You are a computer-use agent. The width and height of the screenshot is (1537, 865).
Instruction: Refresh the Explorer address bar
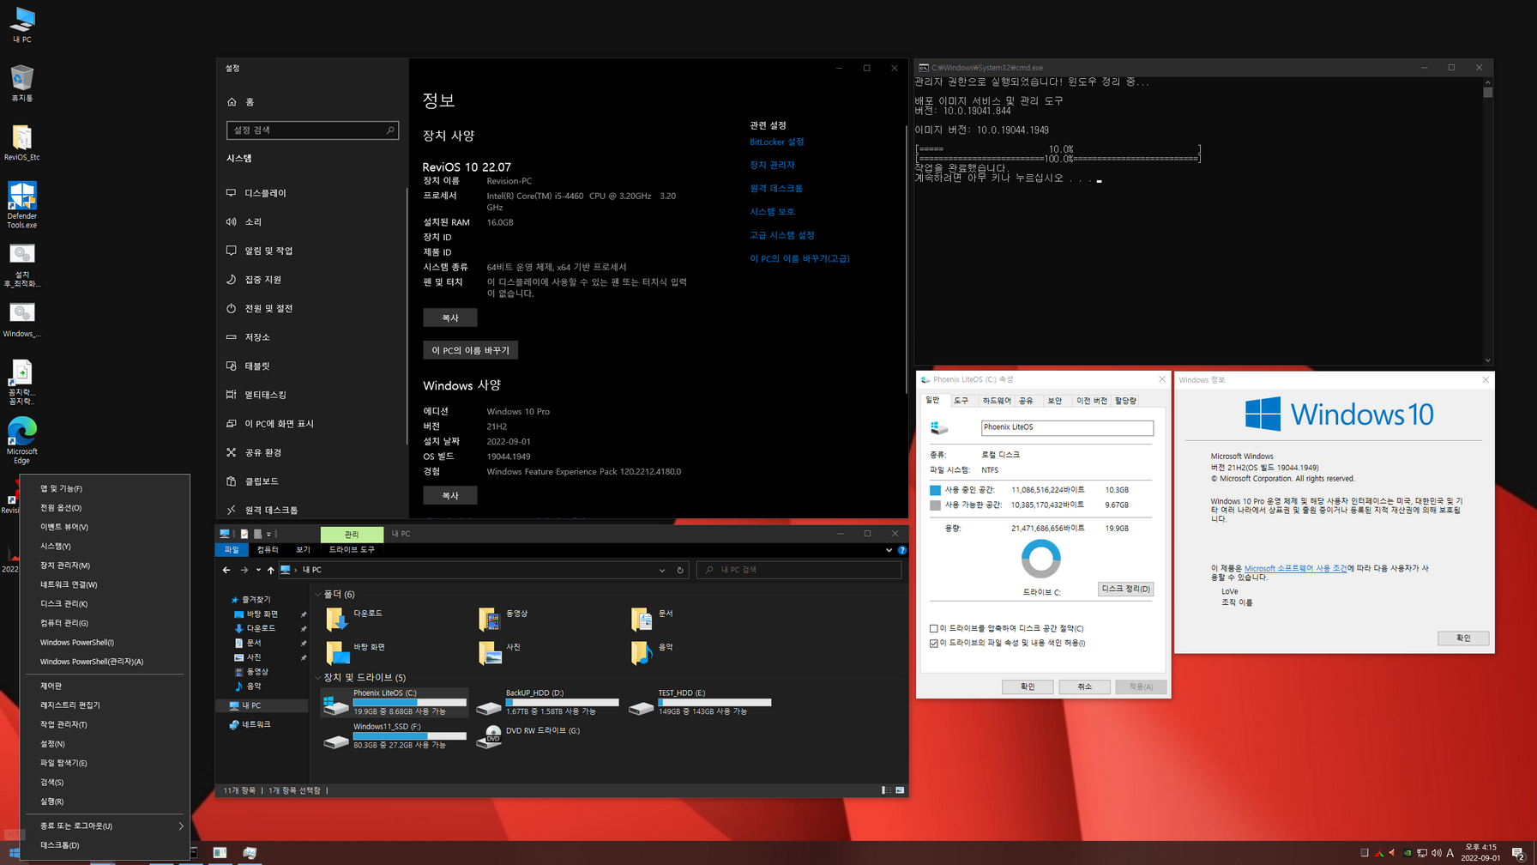680,570
